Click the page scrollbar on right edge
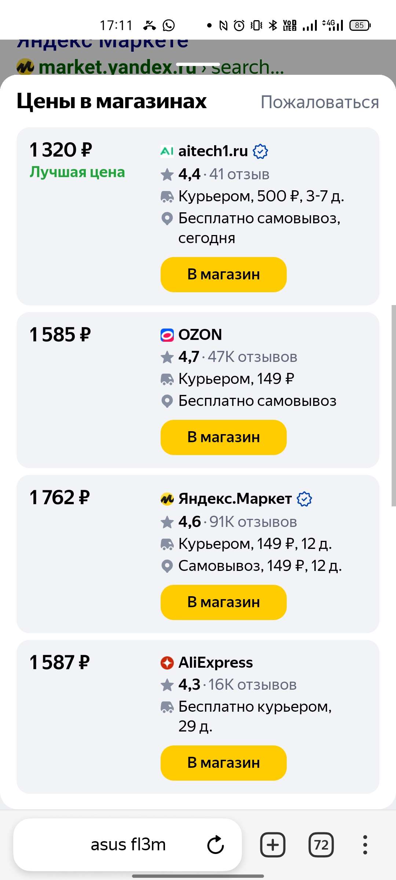Screen dimensions: 396x880 pyautogui.click(x=393, y=405)
